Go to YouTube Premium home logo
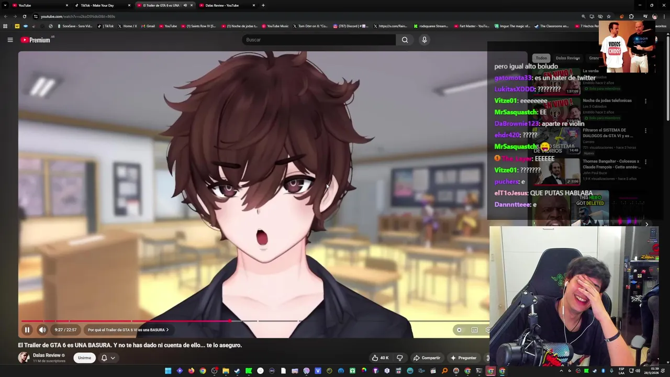 pos(36,40)
